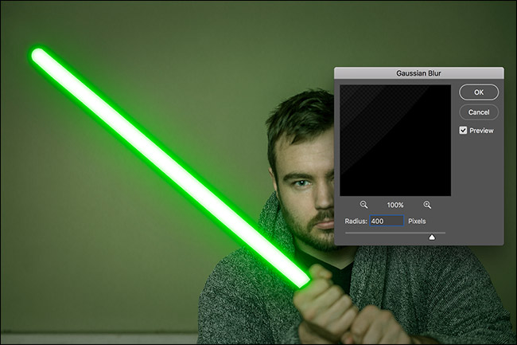Image resolution: width=517 pixels, height=345 pixels.
Task: Confirm the Gaussian Blur with OK
Action: 479,92
